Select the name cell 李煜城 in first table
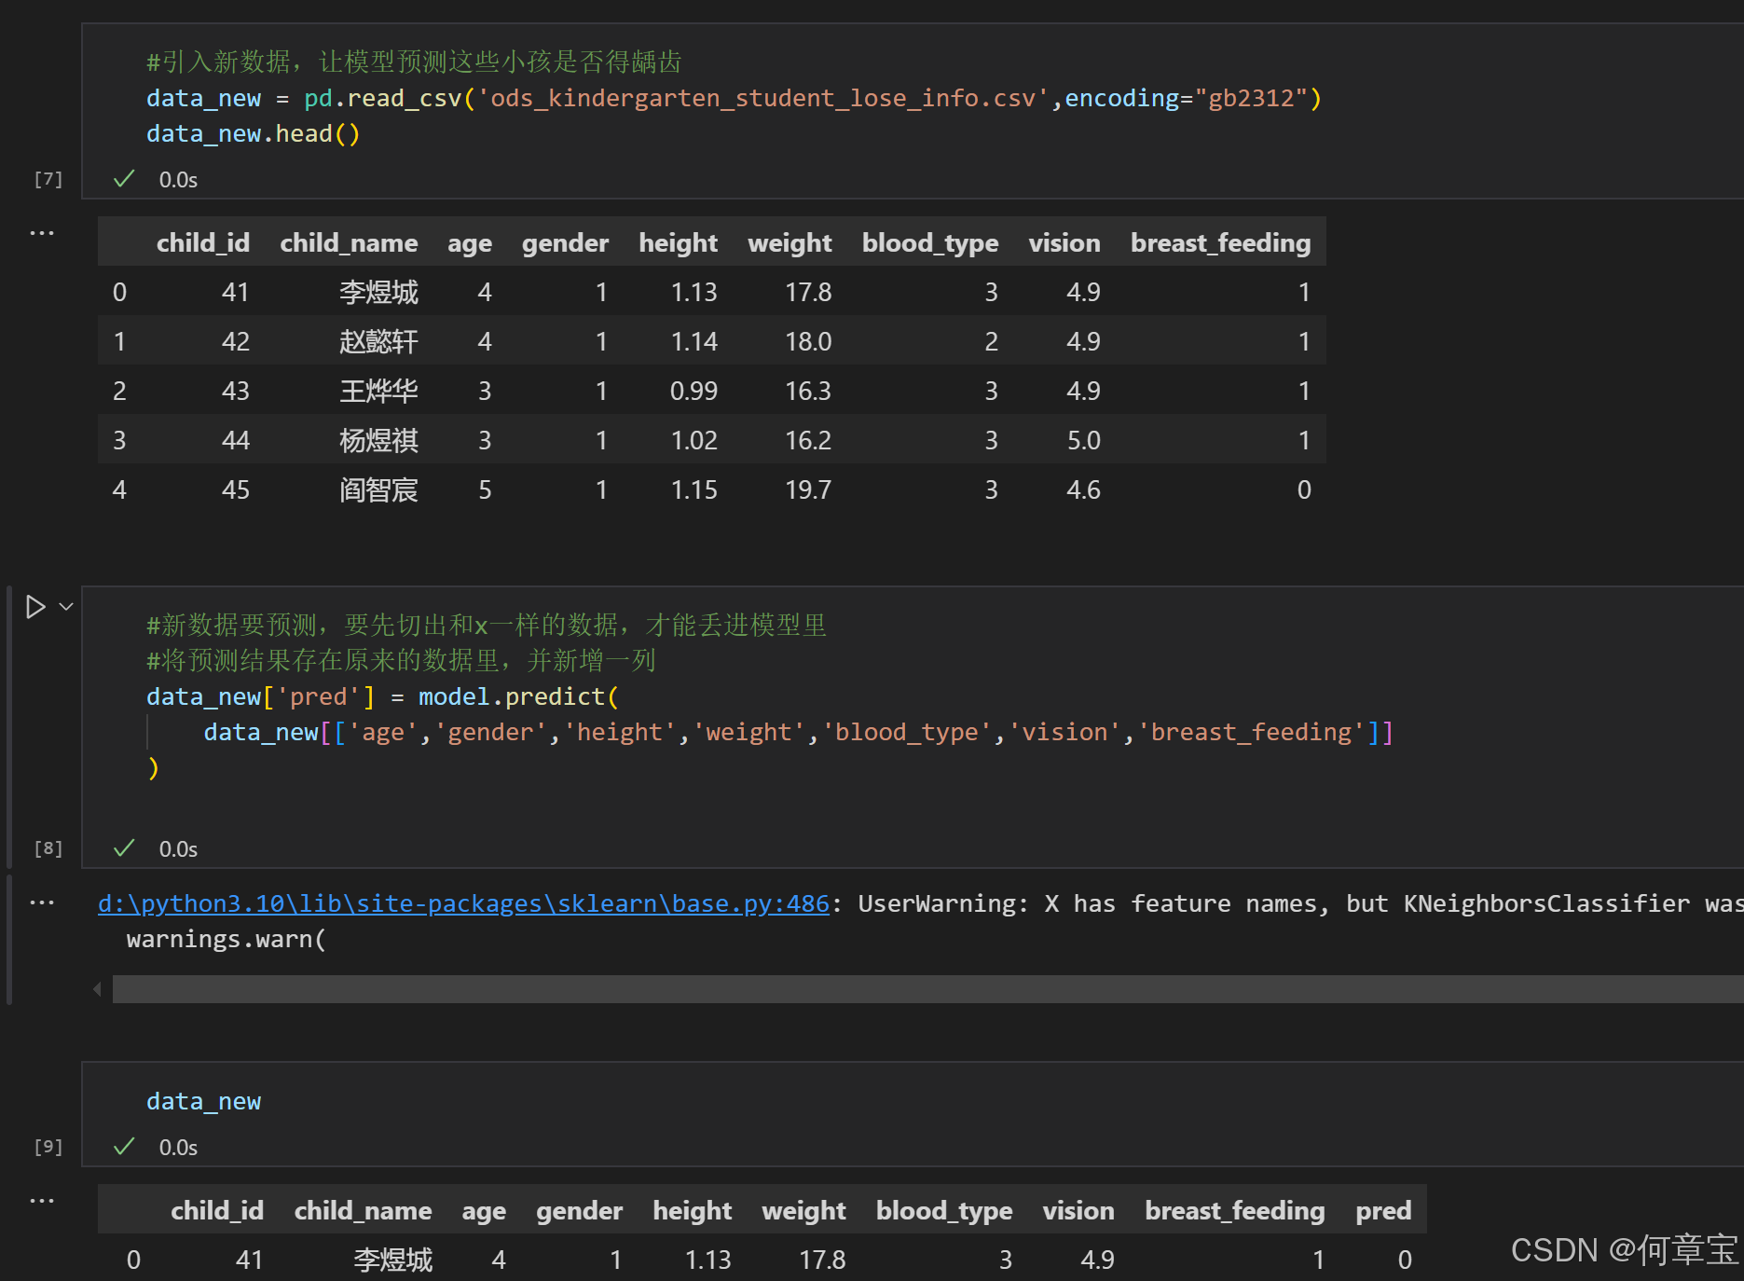The height and width of the screenshot is (1281, 1744). (378, 292)
